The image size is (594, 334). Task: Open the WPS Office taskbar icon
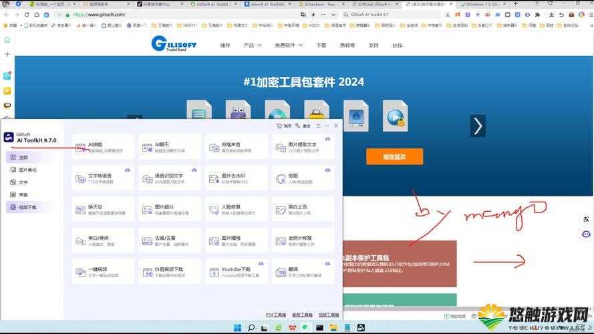tap(292, 327)
